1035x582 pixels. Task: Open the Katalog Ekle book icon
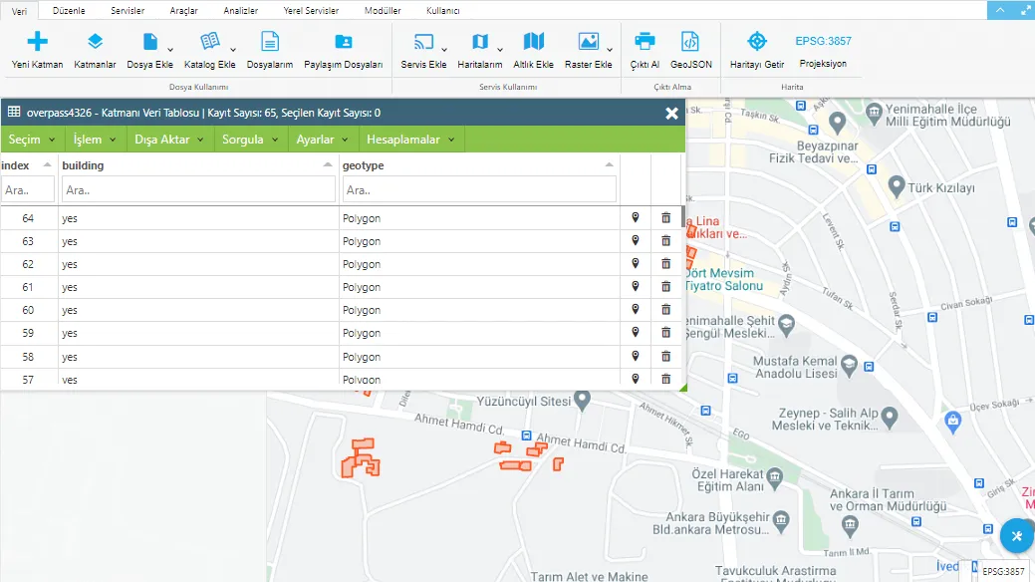pyautogui.click(x=210, y=42)
